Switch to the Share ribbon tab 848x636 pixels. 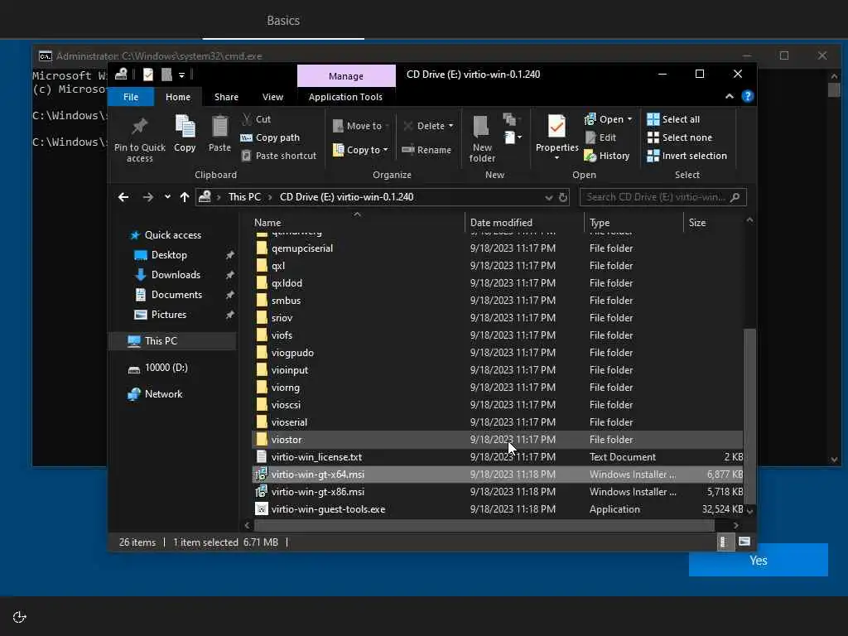[226, 97]
